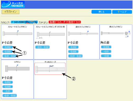The height and width of the screenshot is (101, 133).
Task: Select -0.002 tolerance for コアピン
Action: tap(8, 82)
